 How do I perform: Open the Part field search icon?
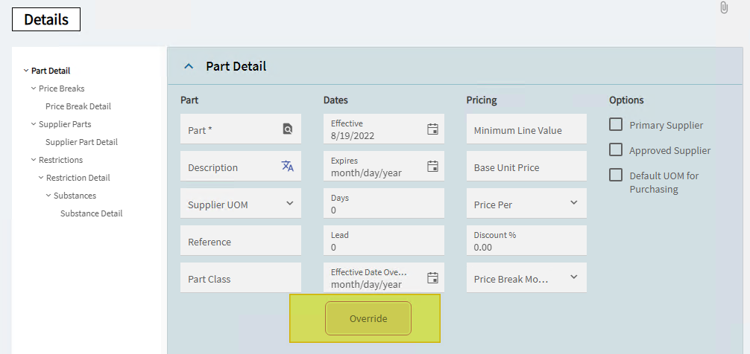tap(288, 129)
